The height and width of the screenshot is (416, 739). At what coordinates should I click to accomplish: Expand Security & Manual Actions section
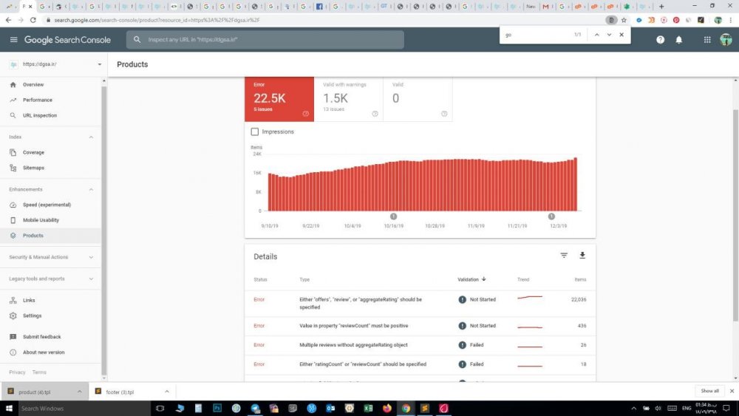tap(50, 257)
